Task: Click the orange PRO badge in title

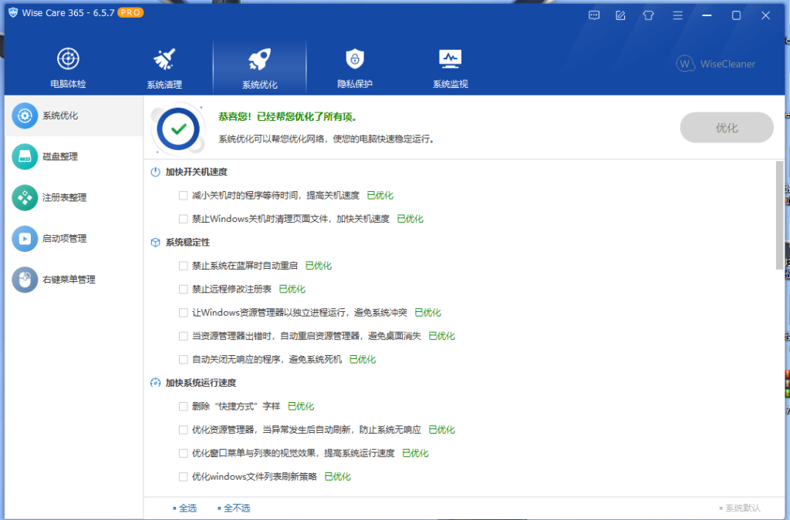Action: click(130, 12)
